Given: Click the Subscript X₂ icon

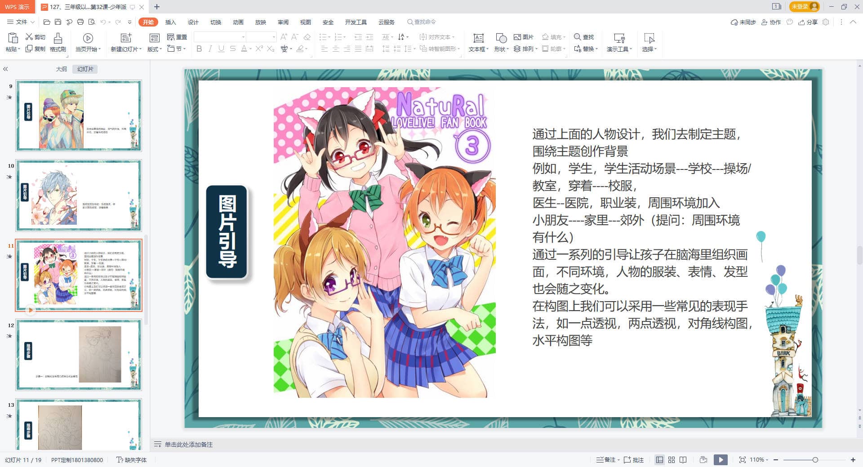Looking at the screenshot, I should (271, 49).
